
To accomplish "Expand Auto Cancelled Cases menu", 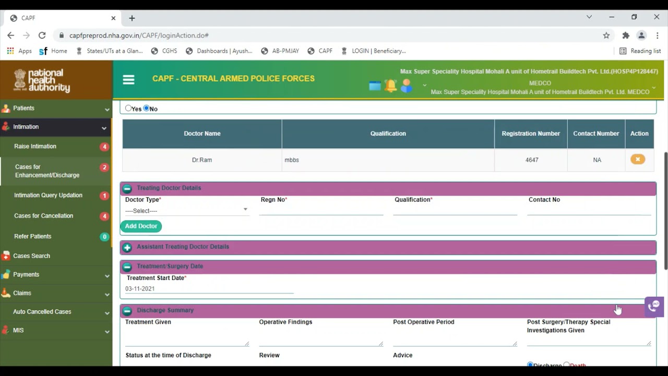I will (107, 312).
